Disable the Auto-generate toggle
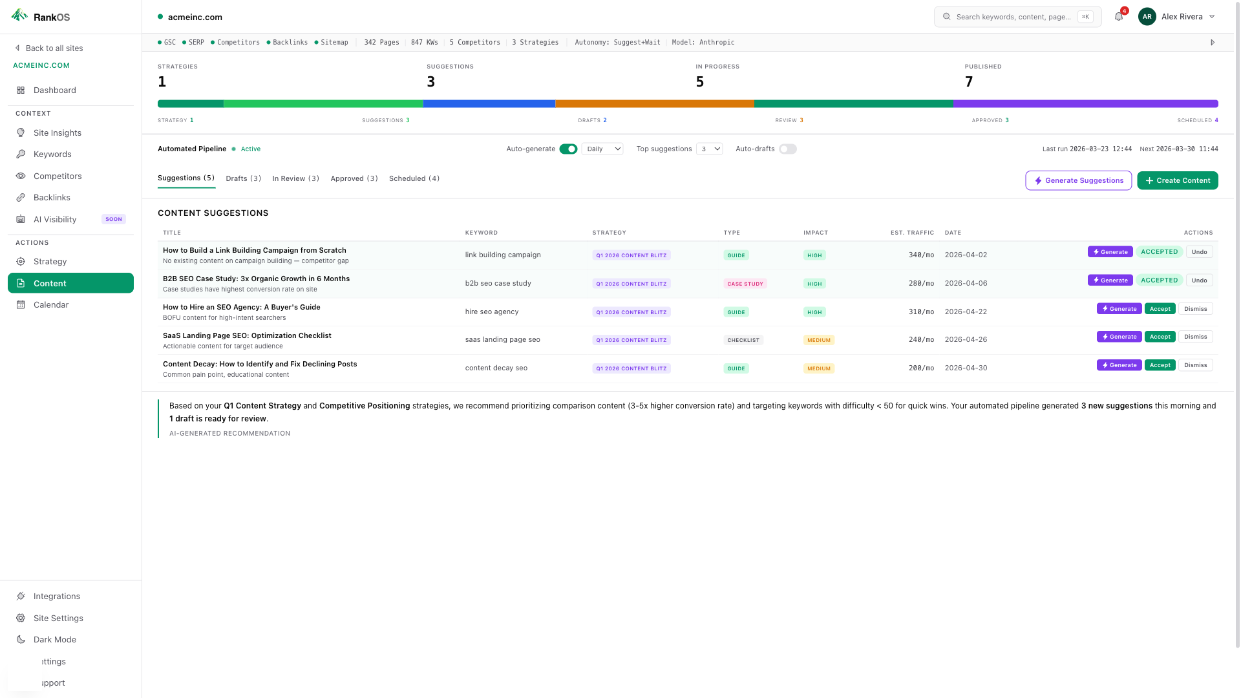The height and width of the screenshot is (698, 1241). pyautogui.click(x=568, y=149)
